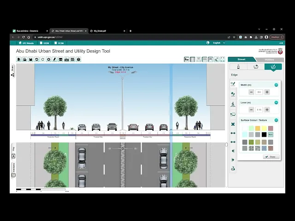
Task: Save project via the floppy disk icon
Action: tap(31, 59)
